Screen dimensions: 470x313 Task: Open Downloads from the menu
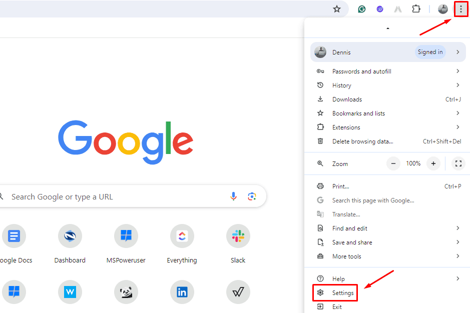pyautogui.click(x=388, y=99)
